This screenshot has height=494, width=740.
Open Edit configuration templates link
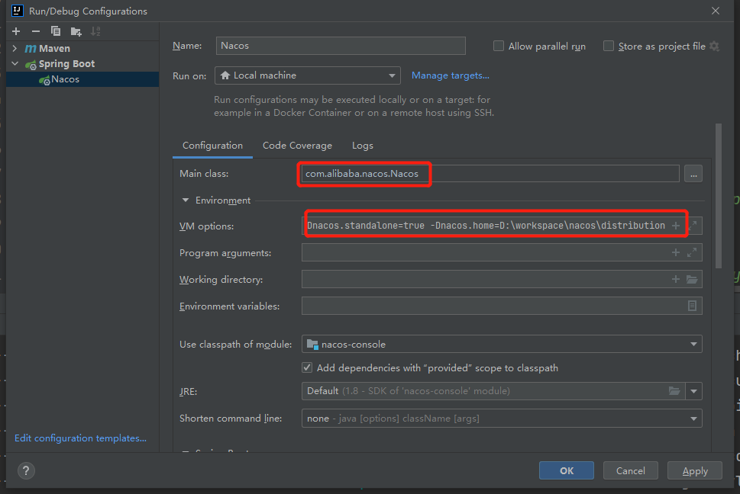(81, 438)
